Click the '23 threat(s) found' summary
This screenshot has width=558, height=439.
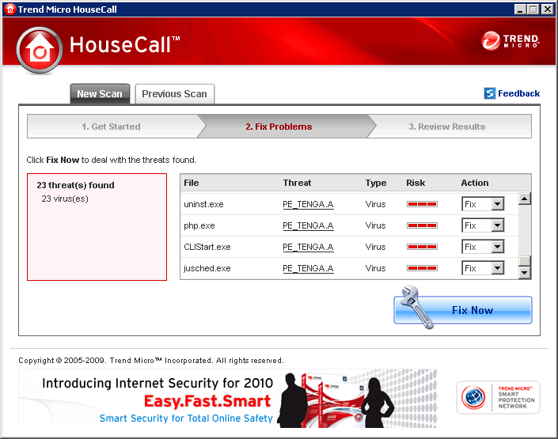(75, 185)
